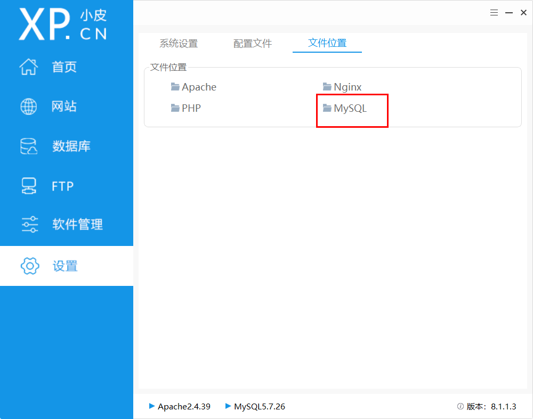
Task: Open 数据库 section in sidebar
Action: point(71,146)
